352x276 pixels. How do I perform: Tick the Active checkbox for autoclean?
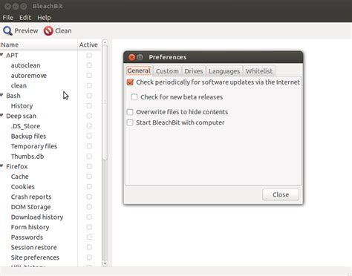click(89, 65)
